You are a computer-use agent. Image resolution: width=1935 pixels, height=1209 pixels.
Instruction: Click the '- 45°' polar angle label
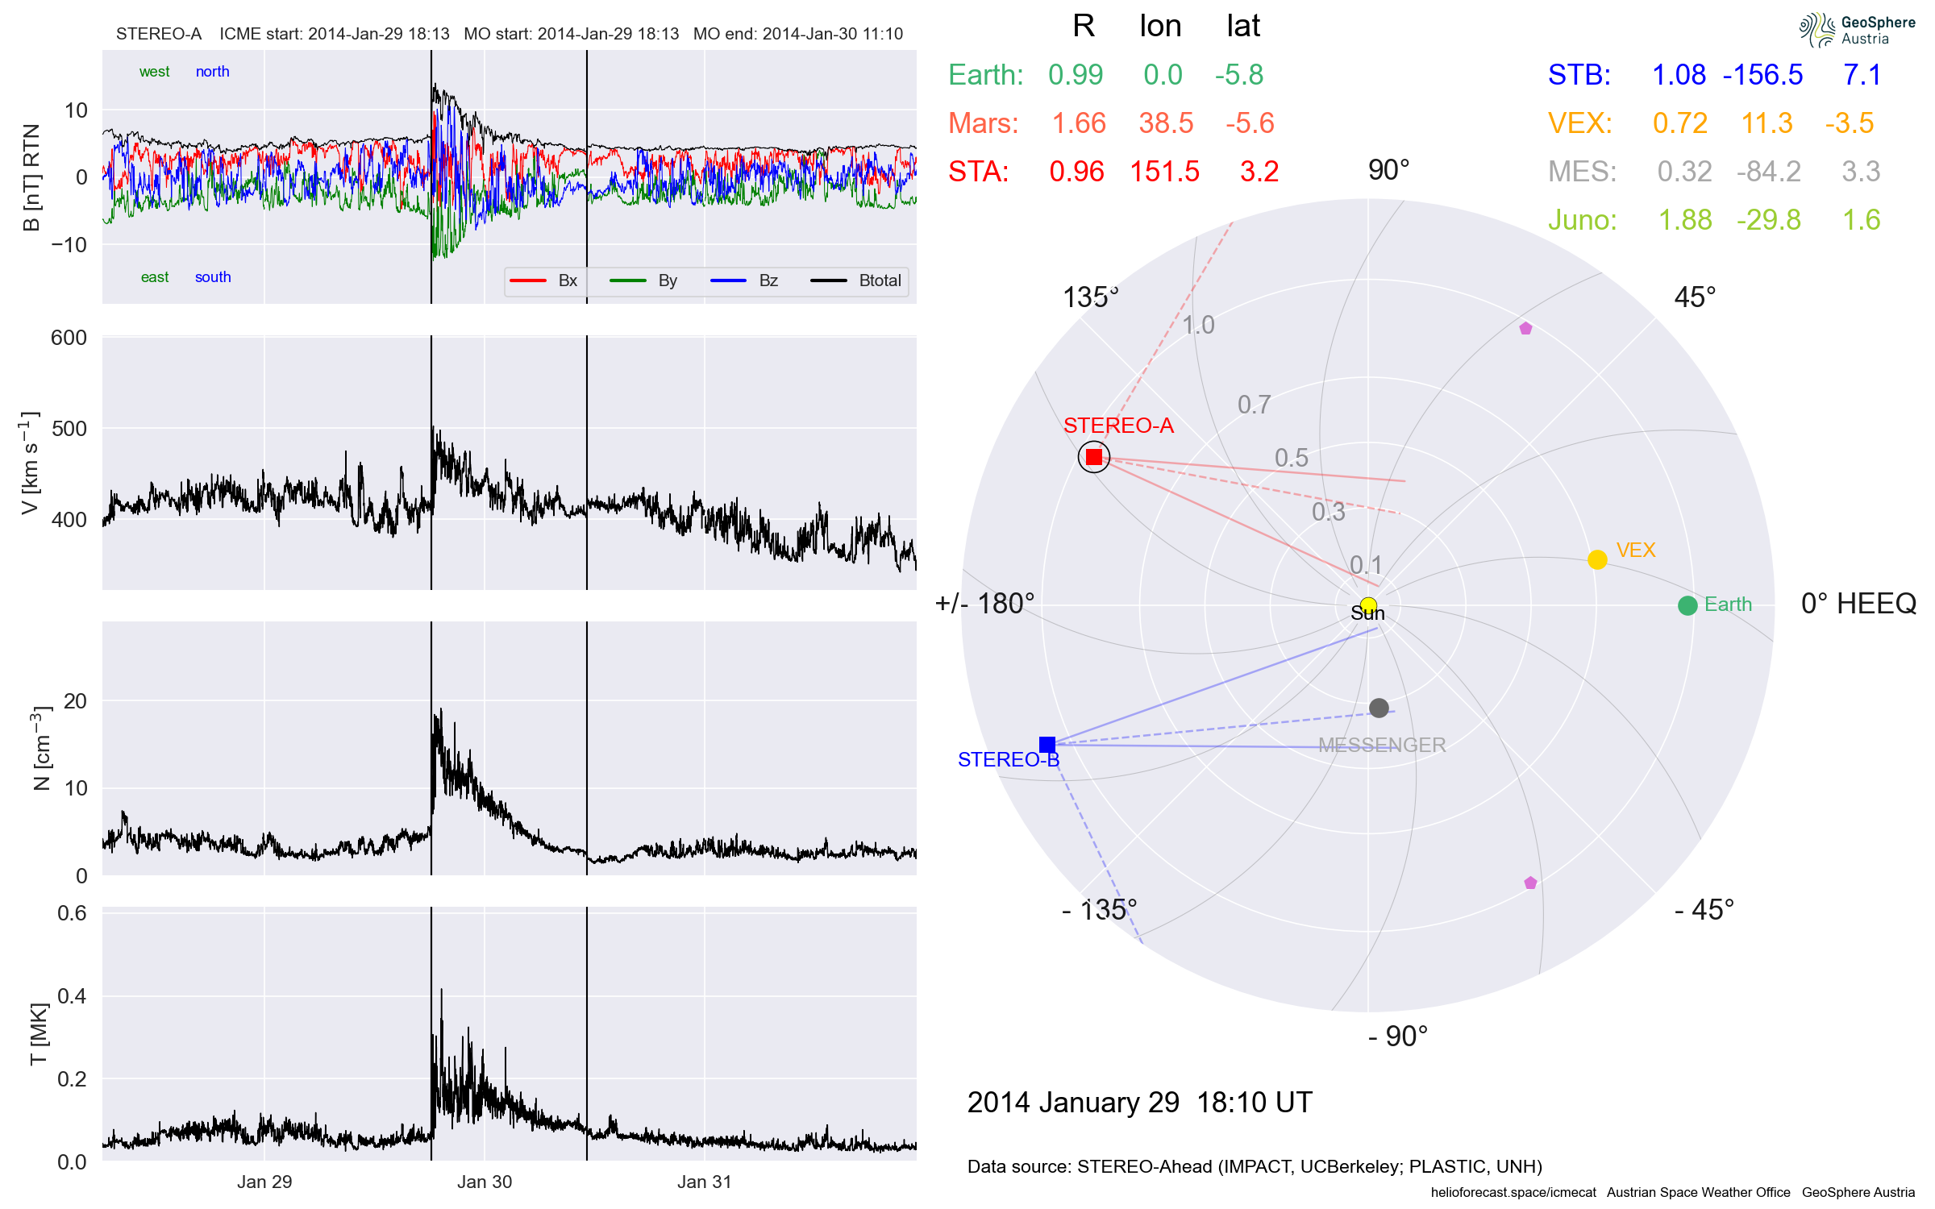click(1704, 910)
